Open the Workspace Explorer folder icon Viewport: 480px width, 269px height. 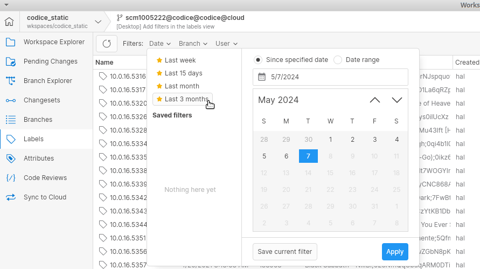11,42
